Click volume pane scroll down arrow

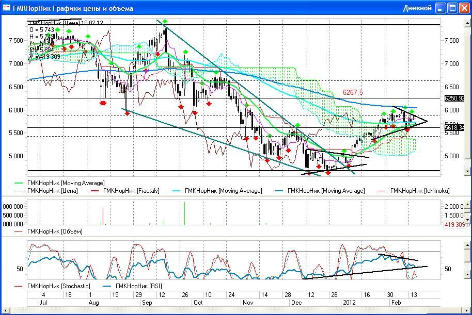[468, 220]
